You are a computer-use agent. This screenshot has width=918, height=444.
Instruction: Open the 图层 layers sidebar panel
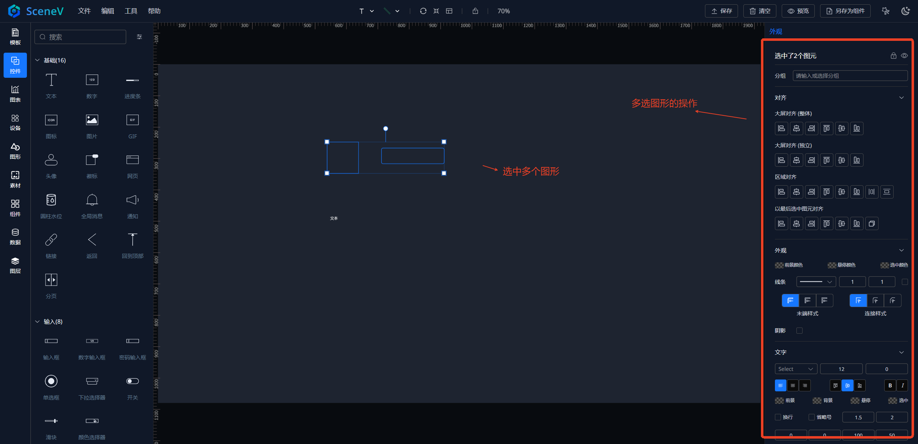(x=15, y=265)
